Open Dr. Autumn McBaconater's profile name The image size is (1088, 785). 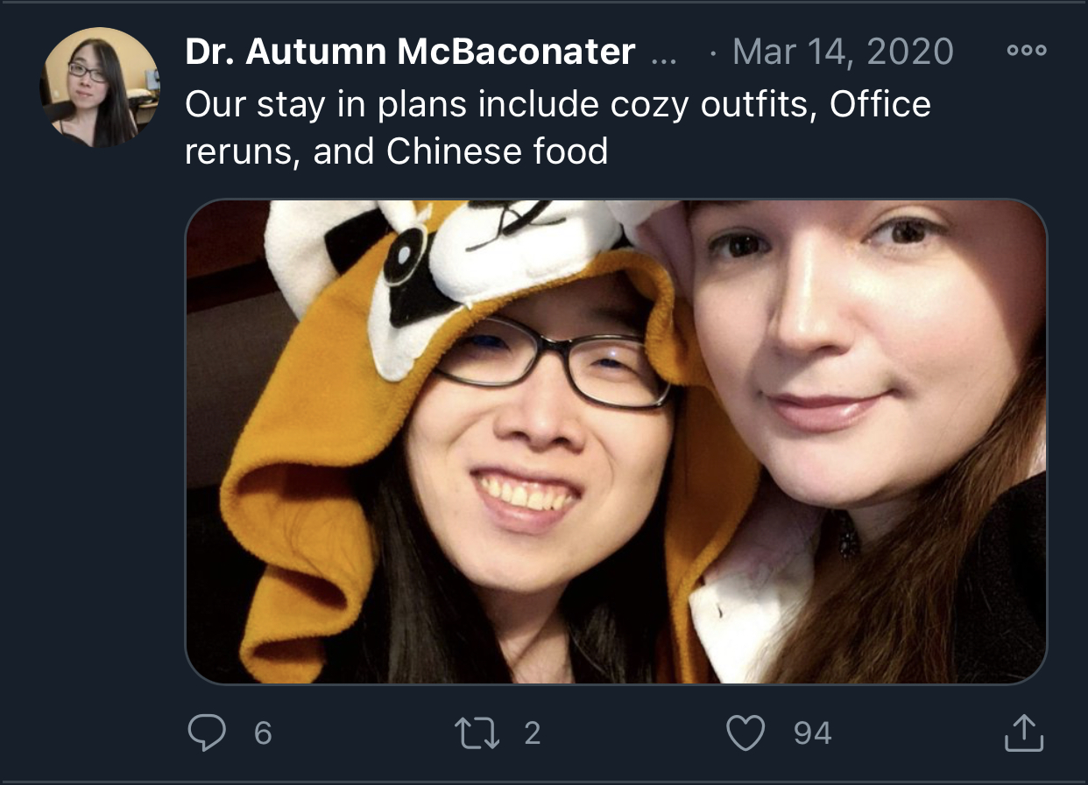410,52
